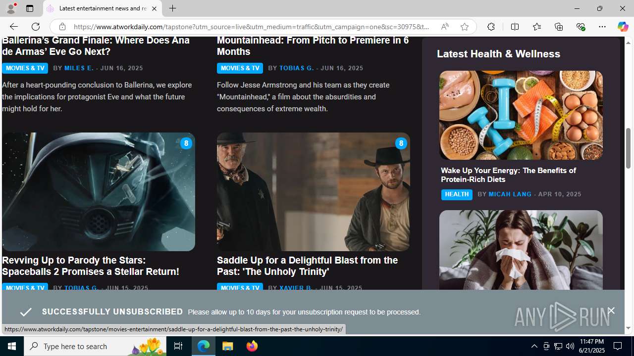This screenshot has width=634, height=356.
Task: Open author TOBIAS G. on Mountainhead article
Action: (296, 68)
